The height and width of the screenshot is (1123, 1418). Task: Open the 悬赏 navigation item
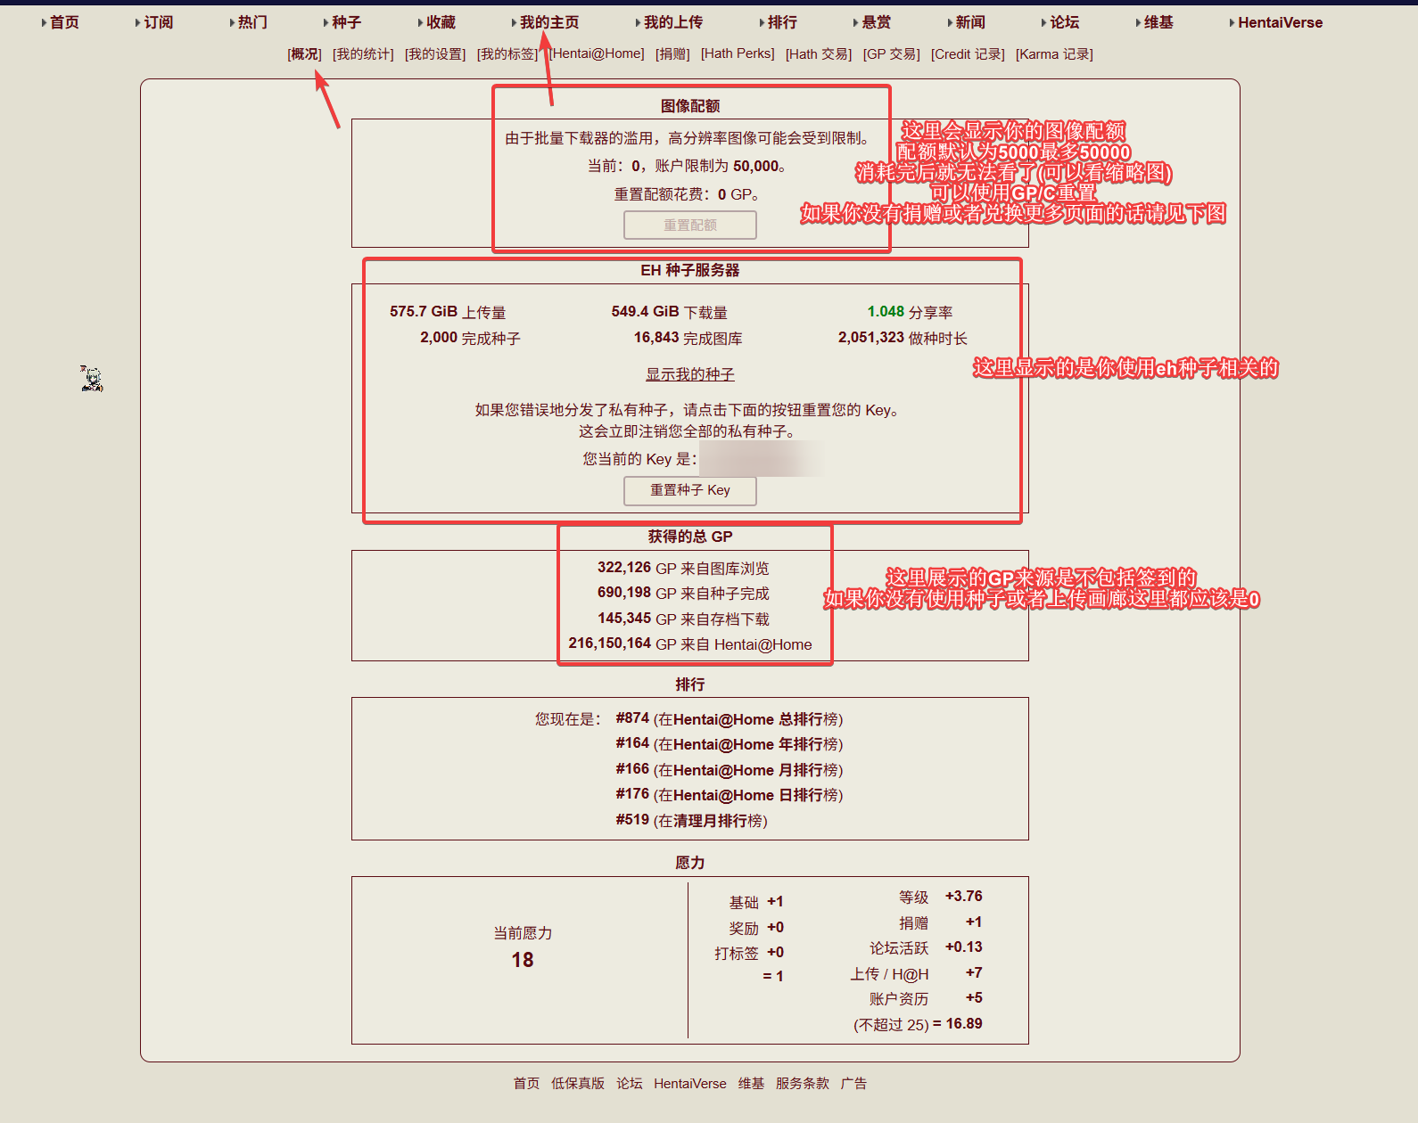point(876,22)
